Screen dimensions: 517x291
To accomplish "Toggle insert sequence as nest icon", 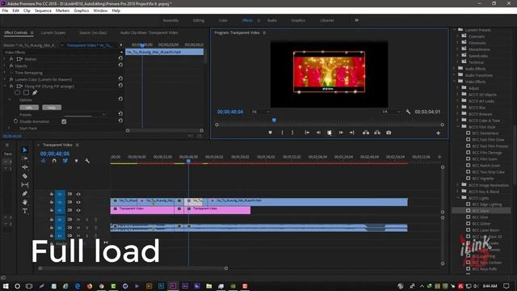I will pos(43,161).
